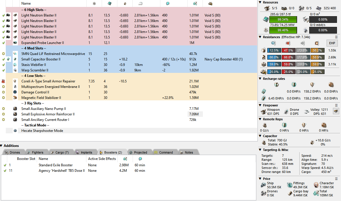Click the CPU usage column header icon
The image size is (341, 201).
point(110,3)
